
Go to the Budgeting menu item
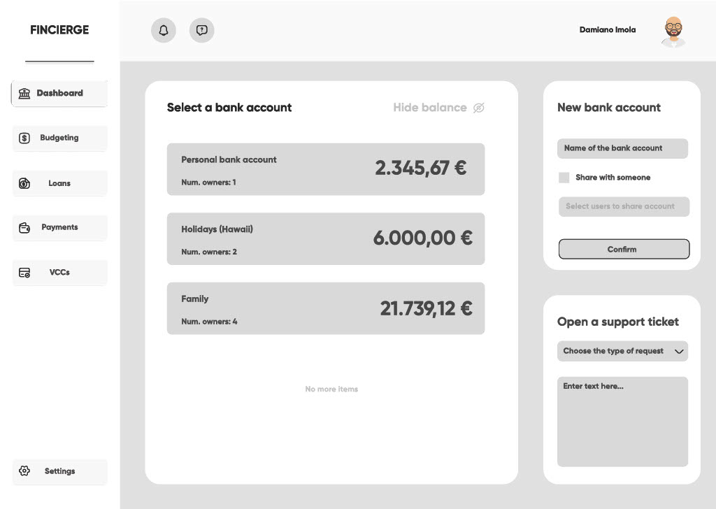(x=59, y=138)
